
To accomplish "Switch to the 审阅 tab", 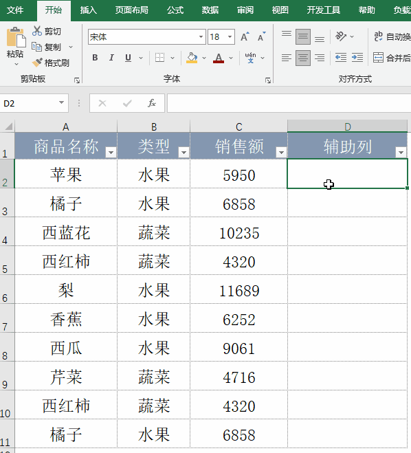I will coord(245,10).
